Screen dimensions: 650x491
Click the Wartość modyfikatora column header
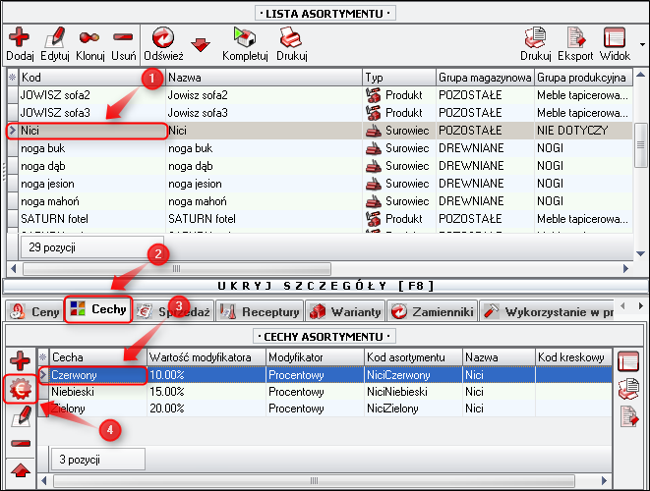[205, 357]
